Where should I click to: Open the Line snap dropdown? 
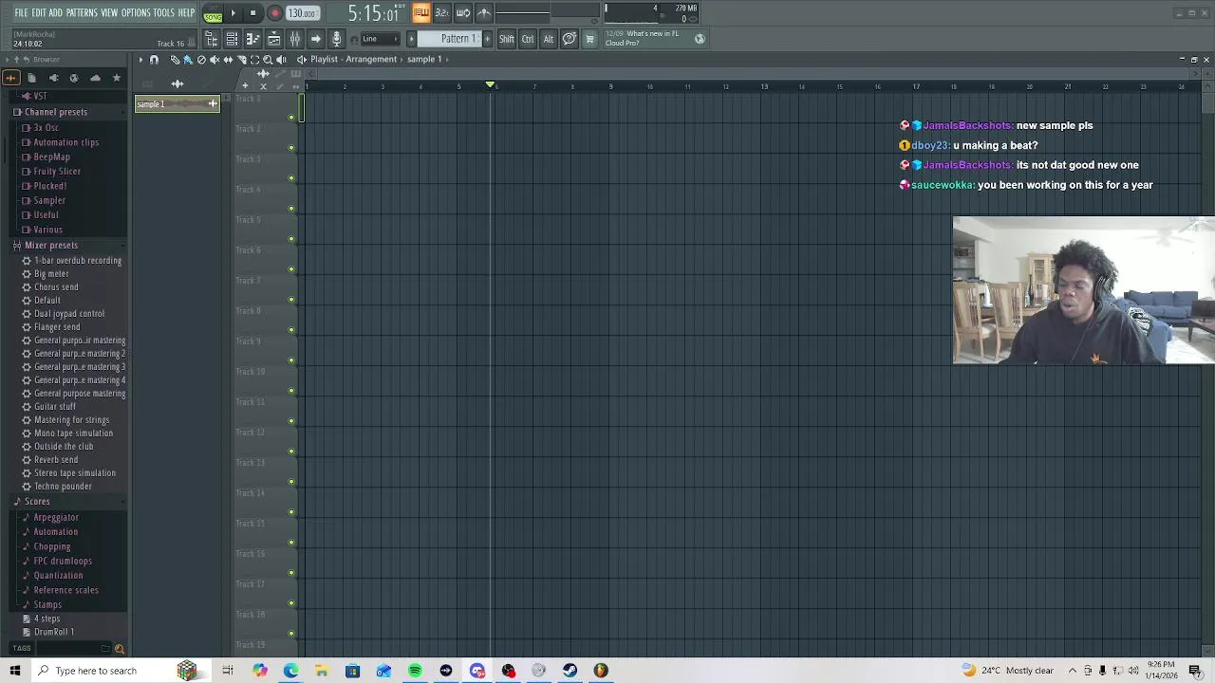coord(380,39)
